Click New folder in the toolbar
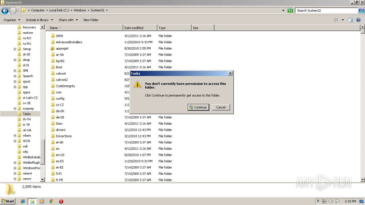Screen dimensions: 365x205 click(91, 20)
